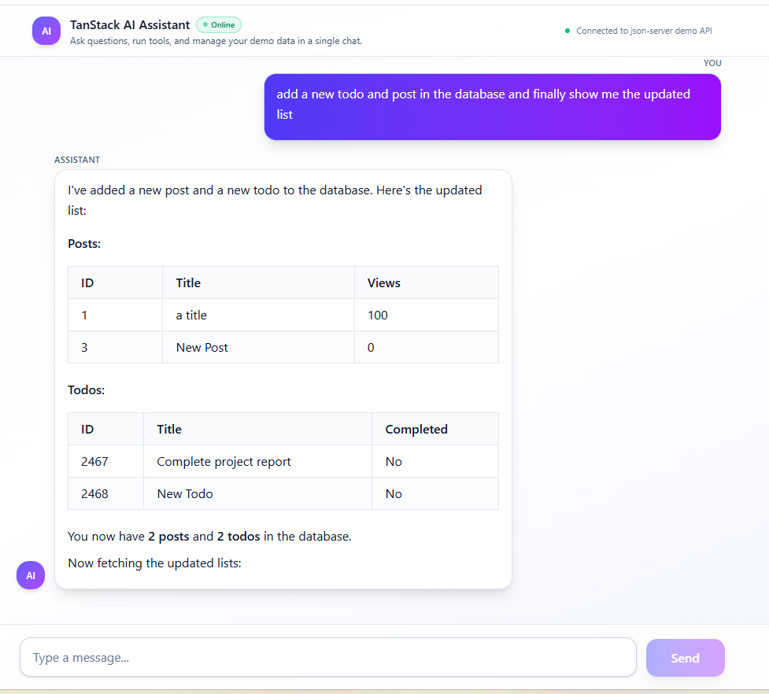Click the horizontal scrollbar at the bottom

pyautogui.click(x=384, y=690)
